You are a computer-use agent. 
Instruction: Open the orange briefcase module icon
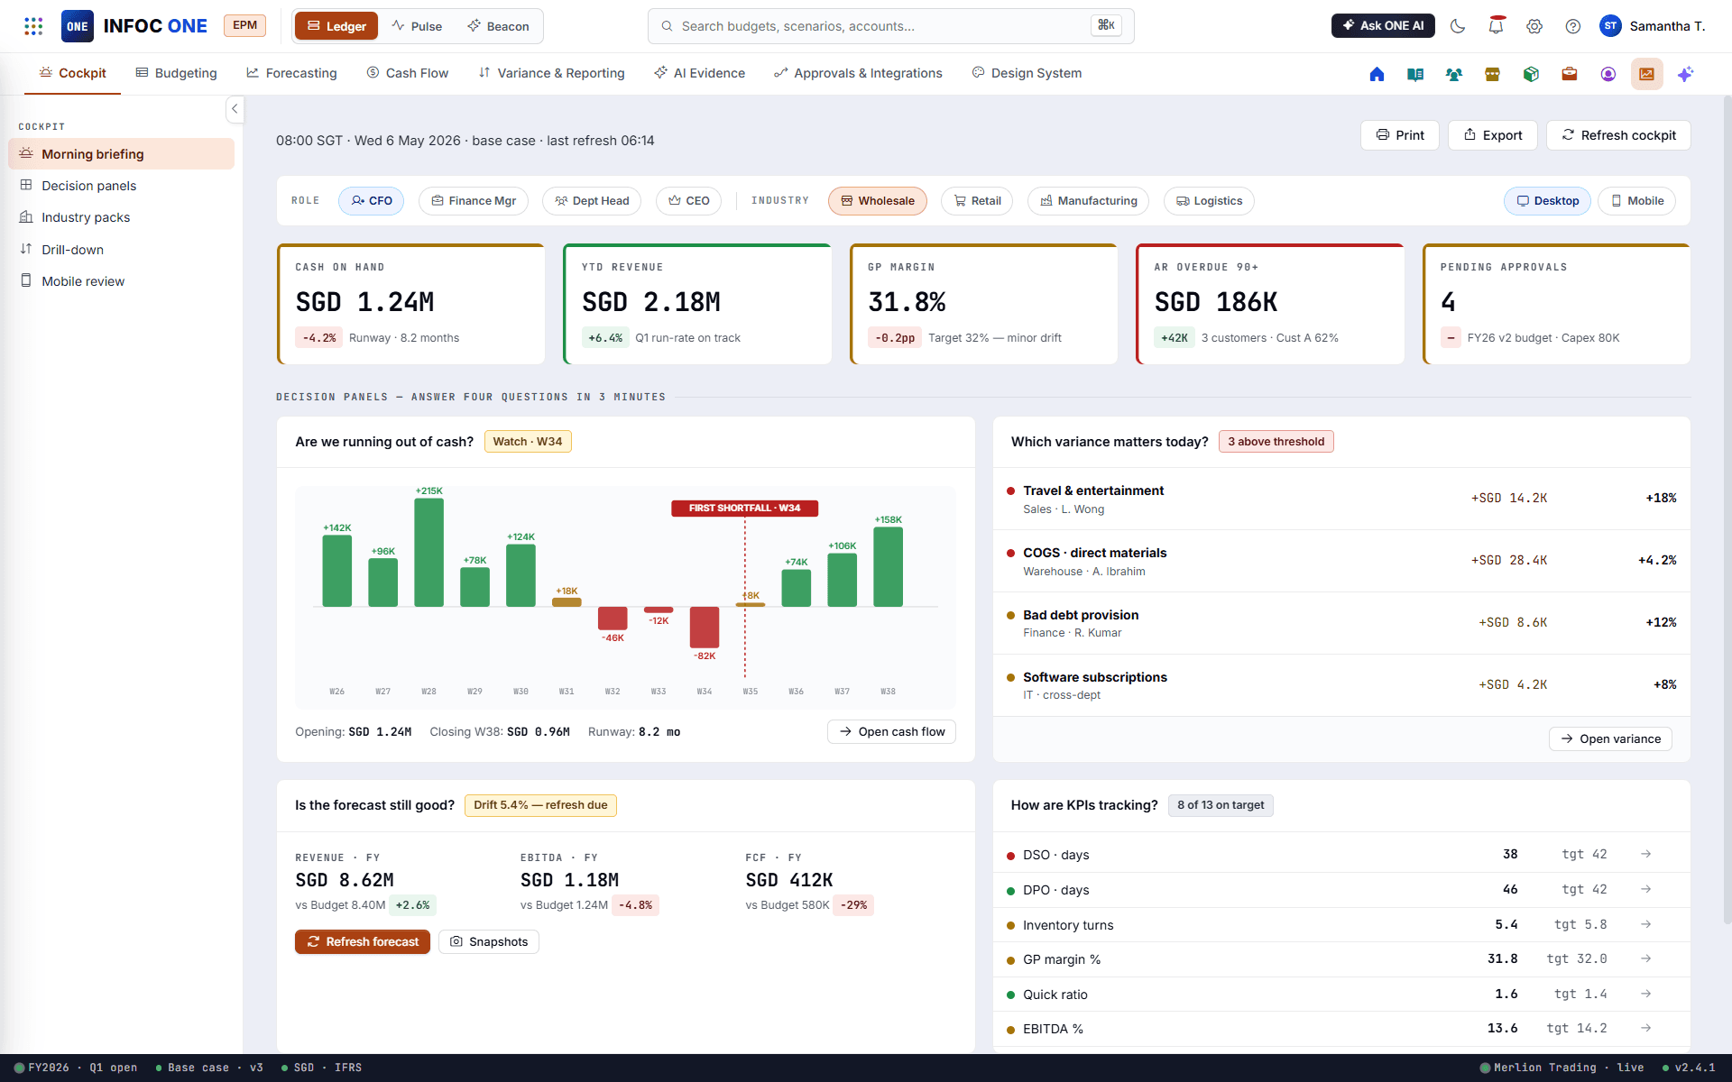click(1570, 74)
